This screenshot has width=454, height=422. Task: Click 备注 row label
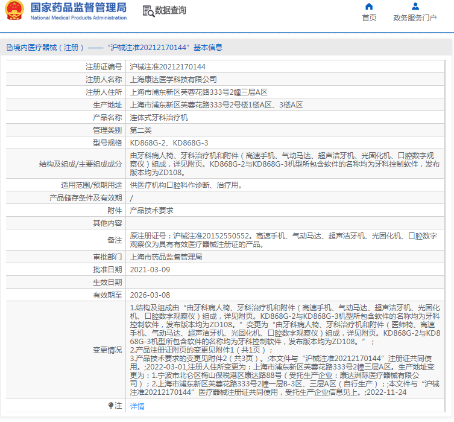pyautogui.click(x=115, y=240)
